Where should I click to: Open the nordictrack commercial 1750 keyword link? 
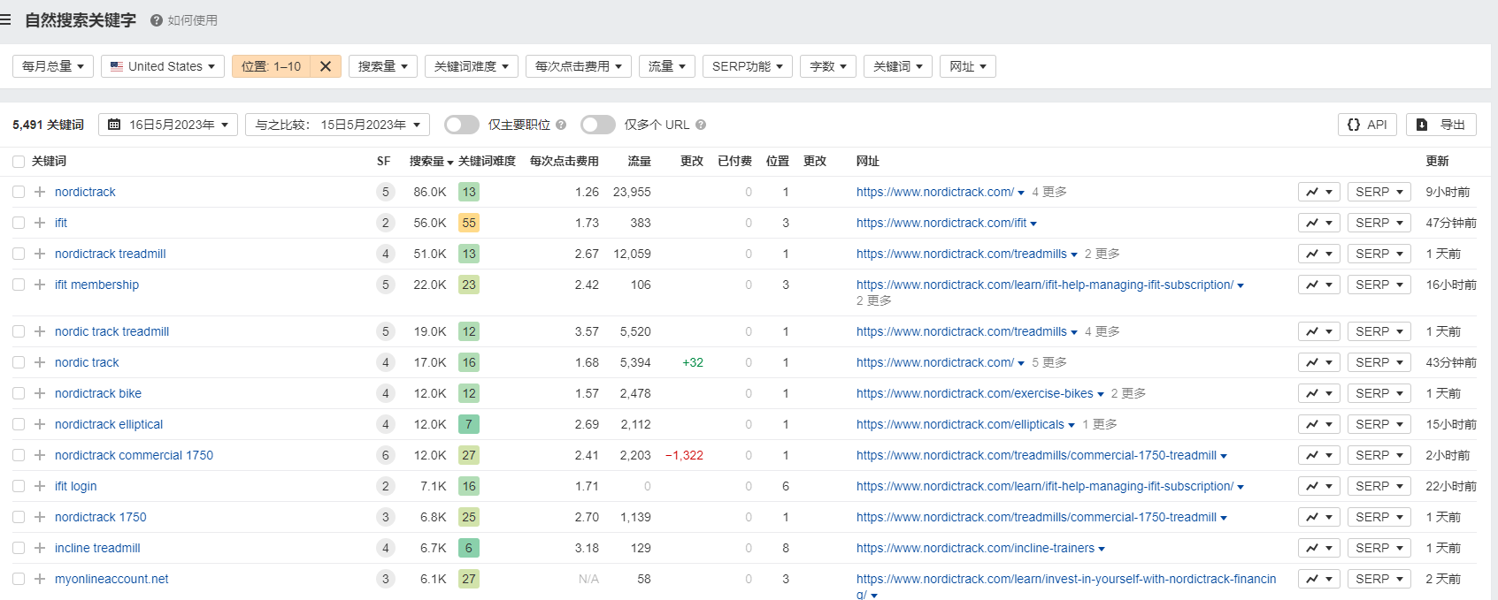(x=134, y=455)
